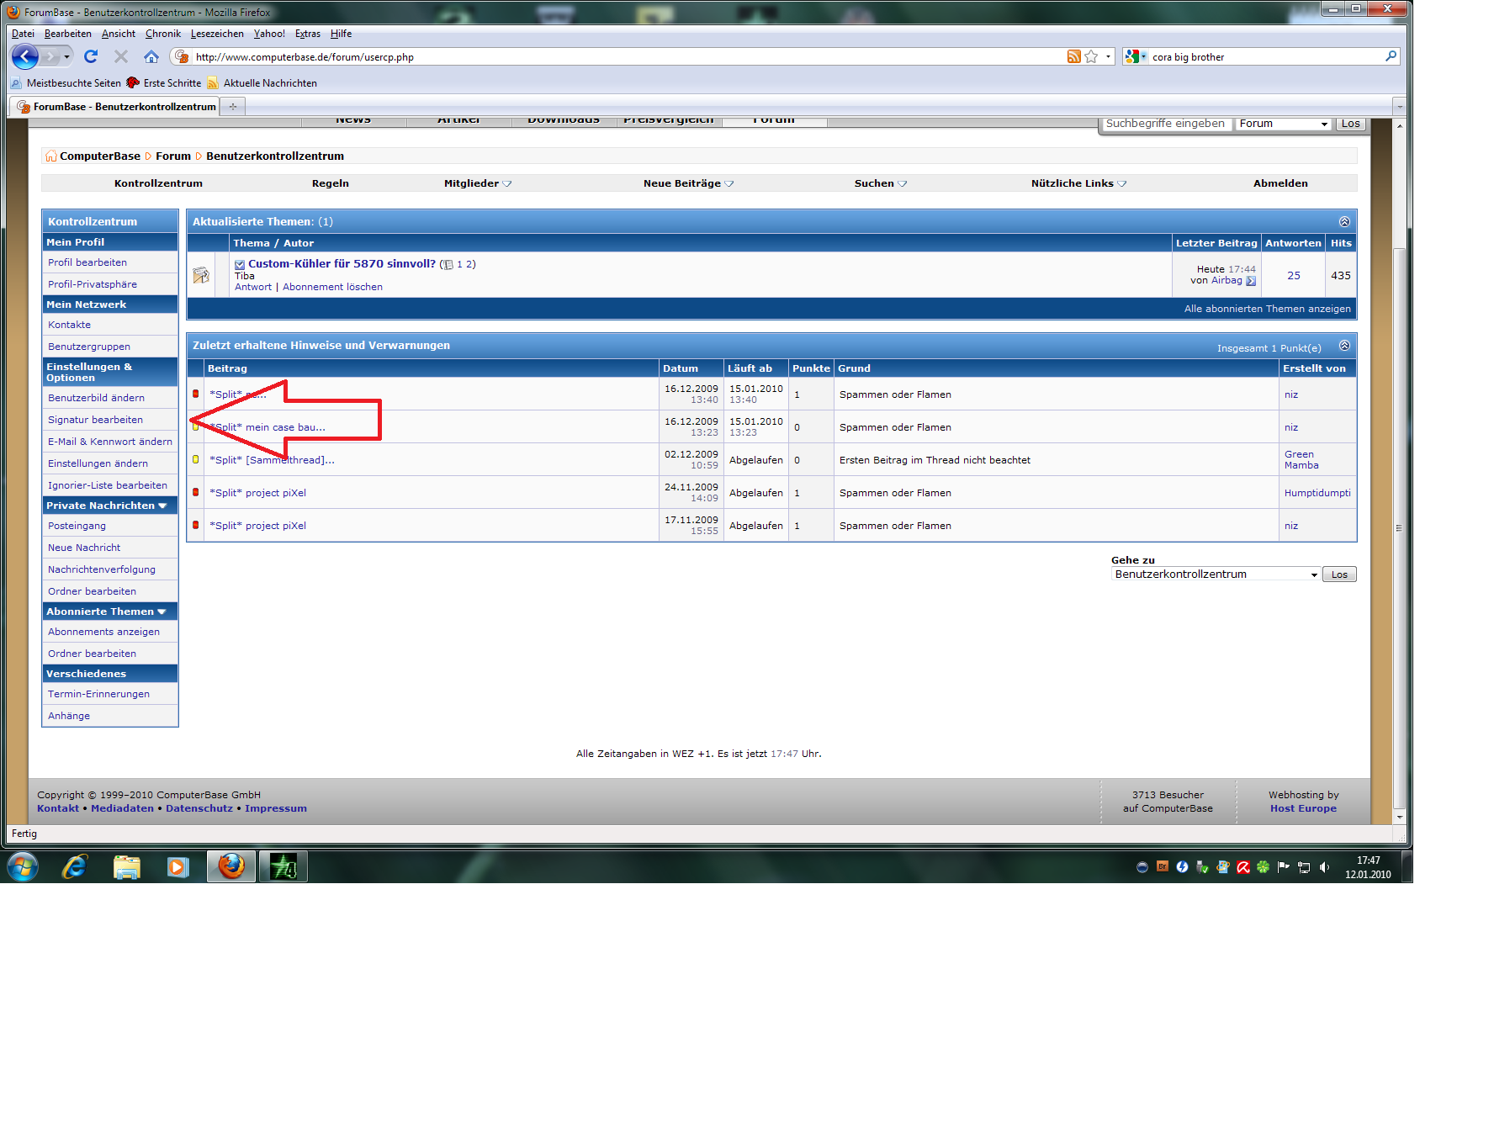This screenshot has height=1133, width=1510.
Task: Switch to the Firefox taskbar button
Action: 231,866
